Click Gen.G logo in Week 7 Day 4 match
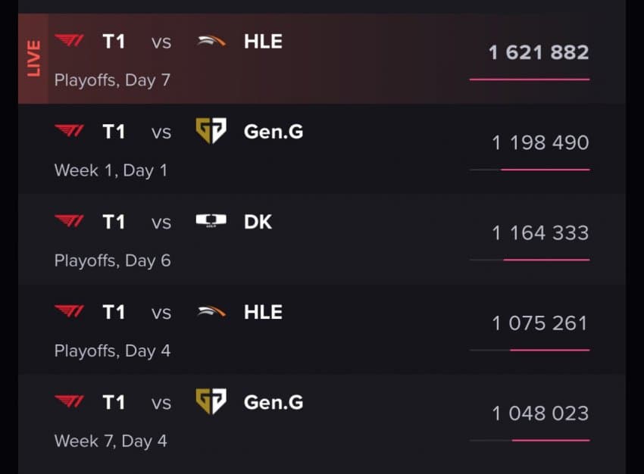The height and width of the screenshot is (474, 644). click(x=211, y=402)
